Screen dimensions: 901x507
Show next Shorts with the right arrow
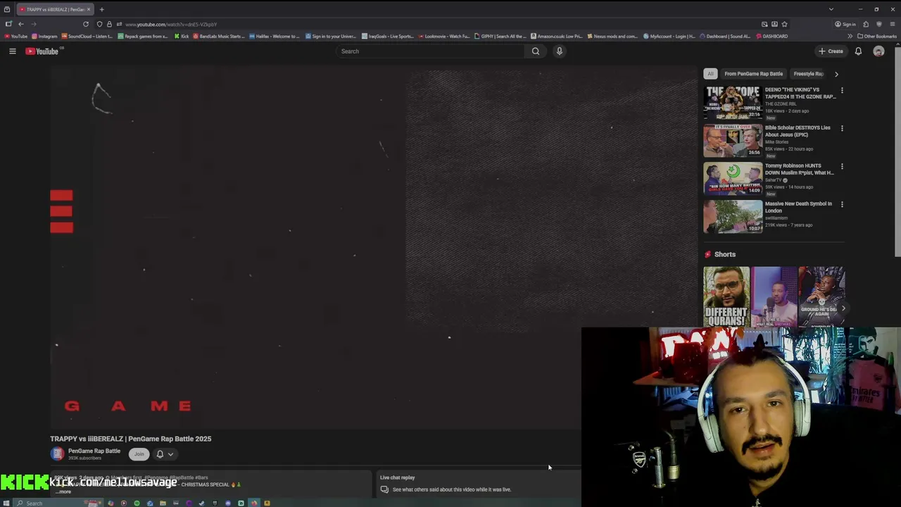(843, 308)
